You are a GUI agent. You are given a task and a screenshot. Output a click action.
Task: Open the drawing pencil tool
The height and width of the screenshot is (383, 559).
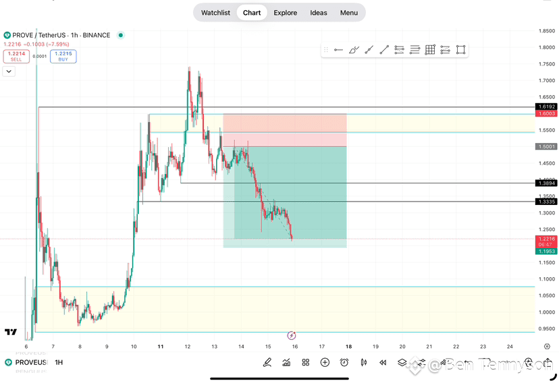[267, 362]
